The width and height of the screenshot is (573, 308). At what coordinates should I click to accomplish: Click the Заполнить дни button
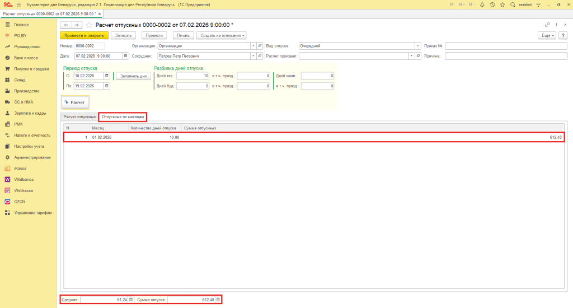pyautogui.click(x=133, y=76)
